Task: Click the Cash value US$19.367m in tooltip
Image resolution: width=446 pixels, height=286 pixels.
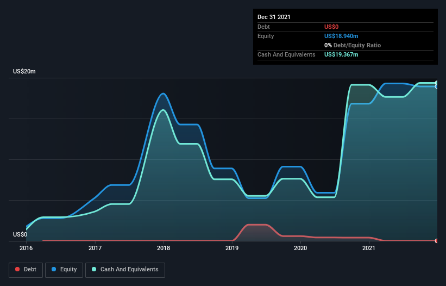Action: [341, 54]
